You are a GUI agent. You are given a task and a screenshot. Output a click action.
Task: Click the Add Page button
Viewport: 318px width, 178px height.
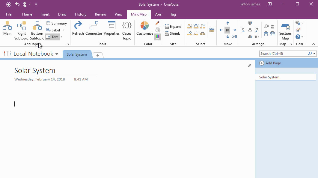coord(270,63)
